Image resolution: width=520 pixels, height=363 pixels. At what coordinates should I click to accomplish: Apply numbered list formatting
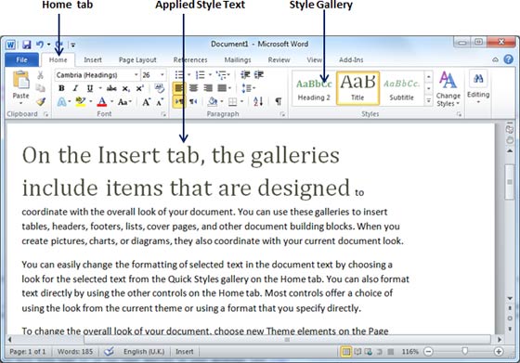click(200, 75)
